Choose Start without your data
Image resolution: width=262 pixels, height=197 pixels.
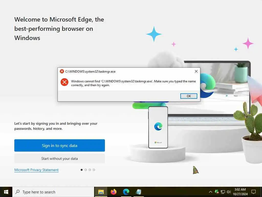(x=59, y=159)
